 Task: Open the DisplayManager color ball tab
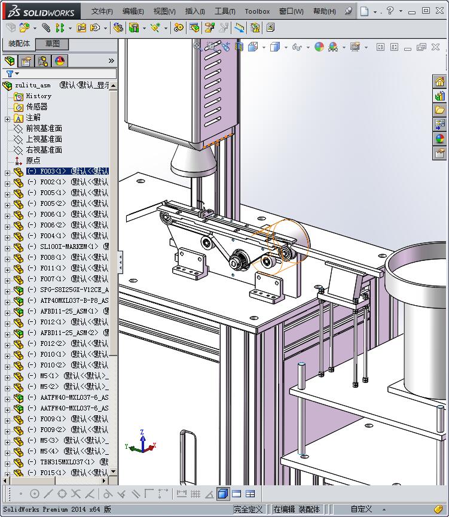click(x=60, y=61)
